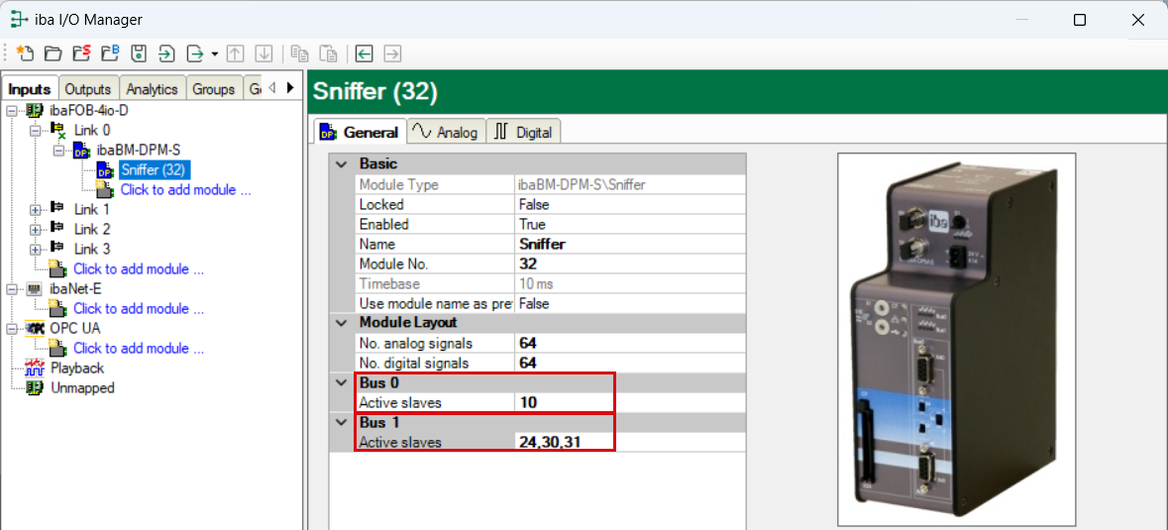Expand the Link 3 tree node
This screenshot has width=1168, height=530.
coord(35,249)
